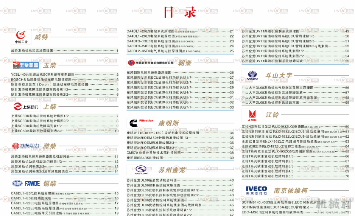Open BOSCH共轨国Ⅲ柴油机车辆电路连接图 entry
355x216 pixels.
click(x=64, y=79)
